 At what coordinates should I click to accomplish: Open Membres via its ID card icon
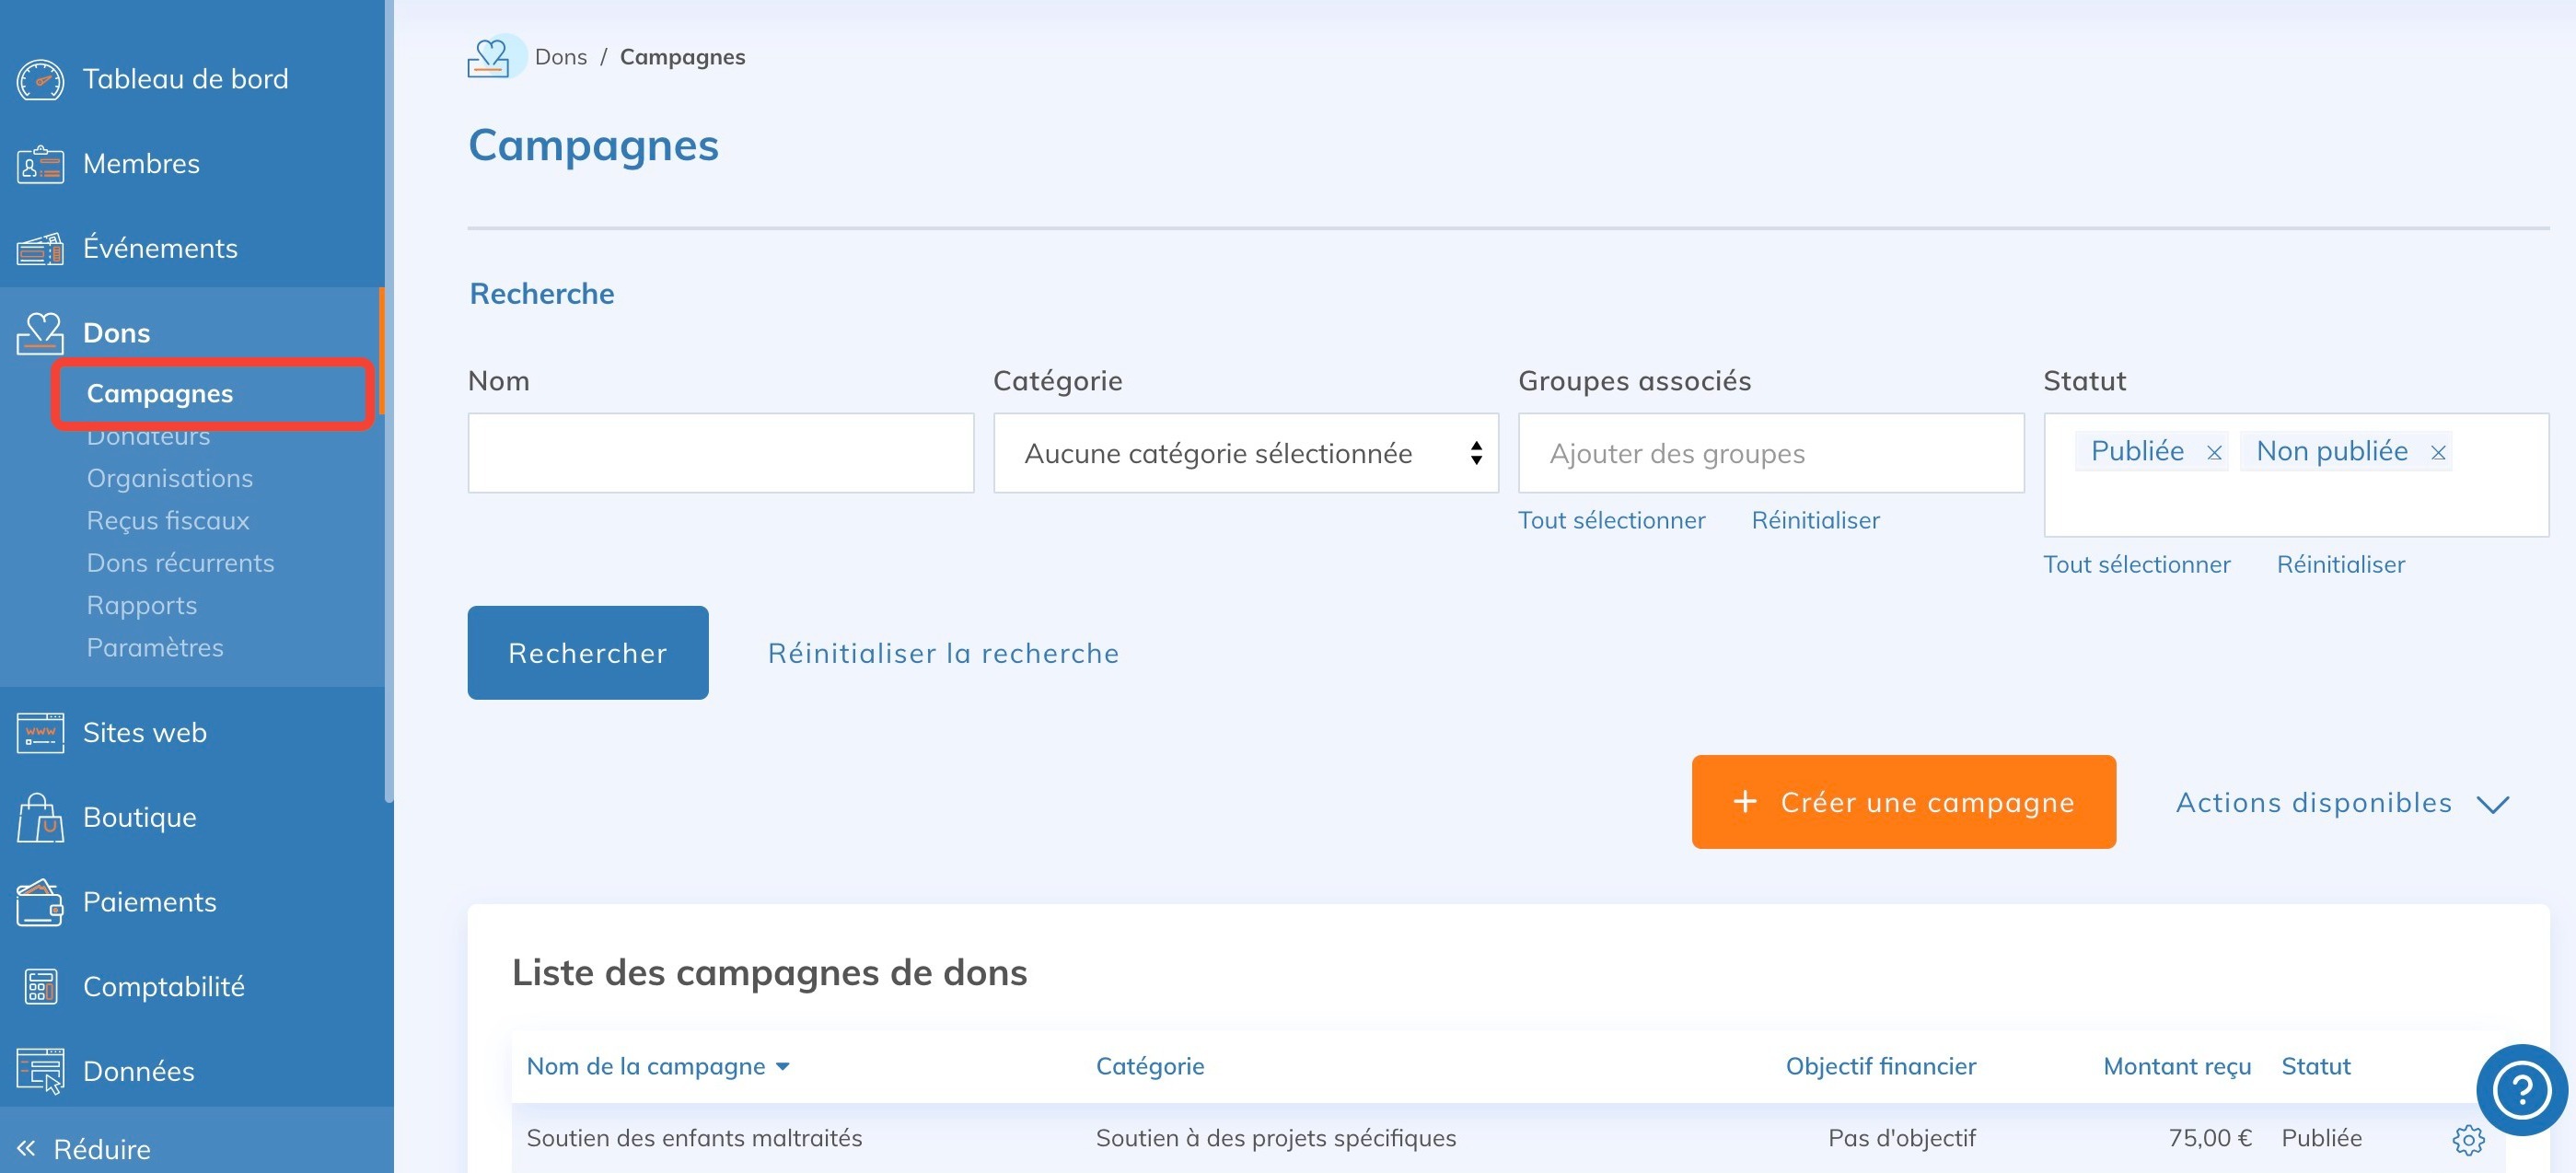coord(40,164)
